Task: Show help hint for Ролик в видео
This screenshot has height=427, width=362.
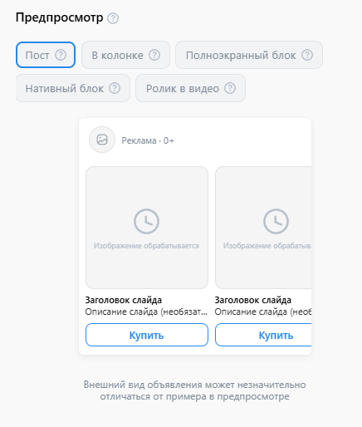Action: (x=230, y=88)
